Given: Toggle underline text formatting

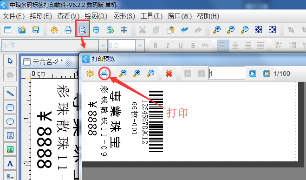Looking at the screenshot, I should point(181,46).
